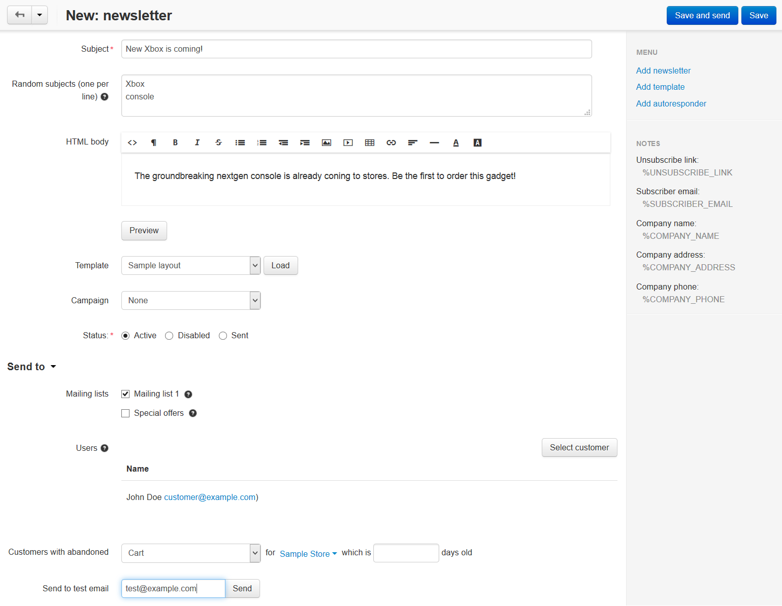The image size is (782, 606).
Task: Apply italic formatting in HTML body
Action: point(197,143)
